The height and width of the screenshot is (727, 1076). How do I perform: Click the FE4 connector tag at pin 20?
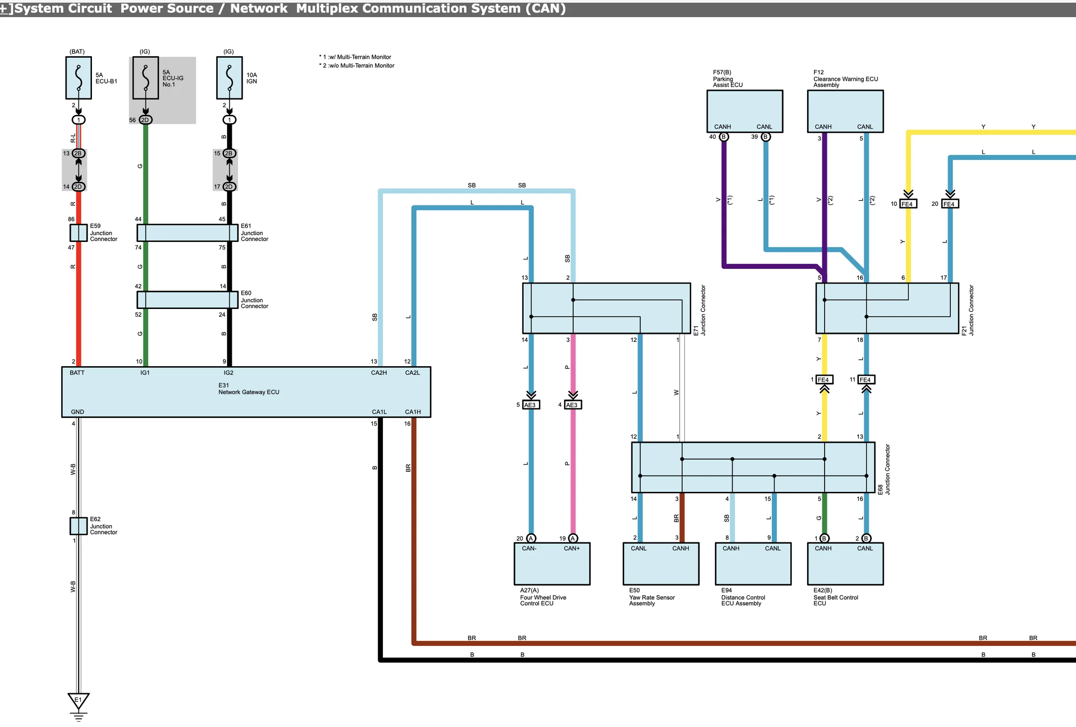[x=950, y=204]
